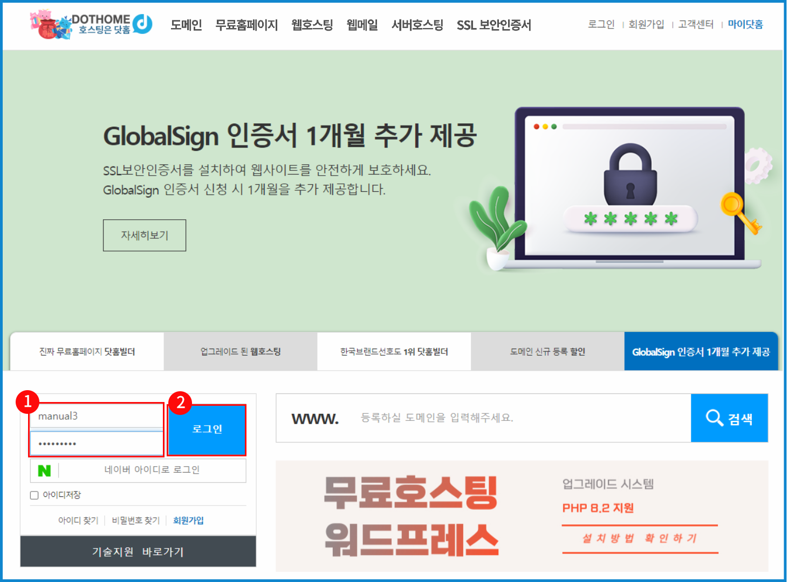Select the 진짜 무료홈페이지 닷홈빌더 tab
Screen dimensions: 788x582
[x=87, y=351]
